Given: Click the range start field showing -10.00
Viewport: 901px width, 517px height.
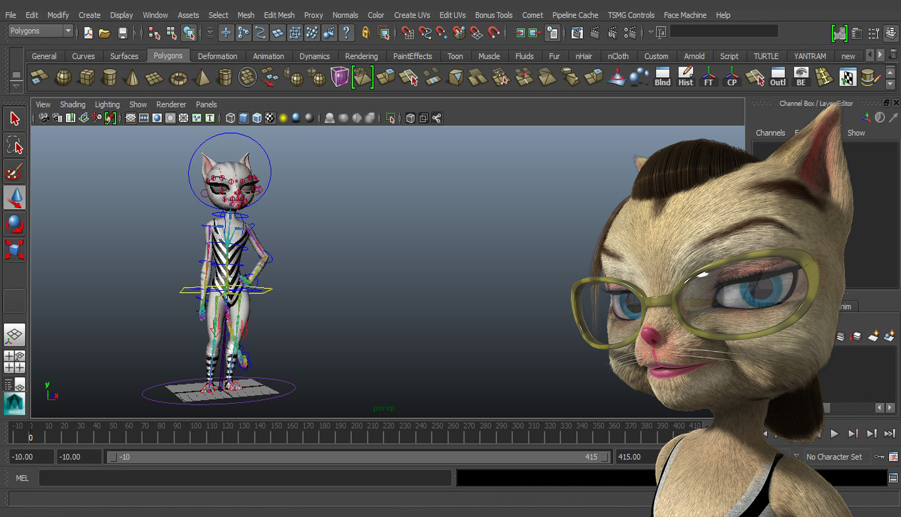Looking at the screenshot, I should click(31, 457).
